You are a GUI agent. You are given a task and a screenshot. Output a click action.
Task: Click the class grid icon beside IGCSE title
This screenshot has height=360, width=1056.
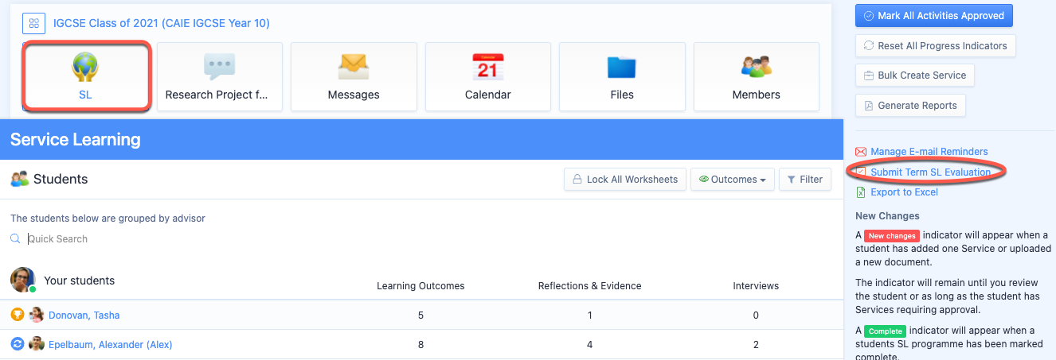click(33, 23)
